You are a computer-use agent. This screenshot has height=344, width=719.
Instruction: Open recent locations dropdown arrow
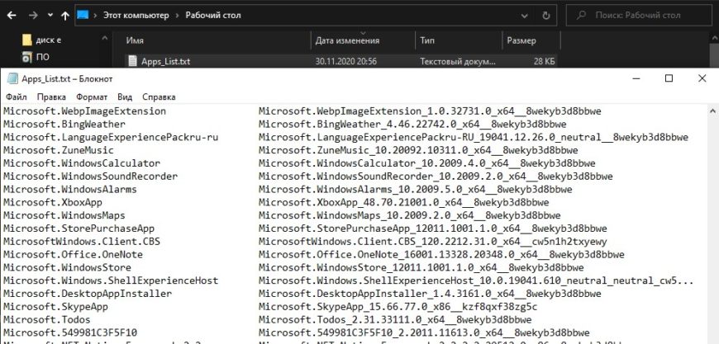(x=50, y=16)
